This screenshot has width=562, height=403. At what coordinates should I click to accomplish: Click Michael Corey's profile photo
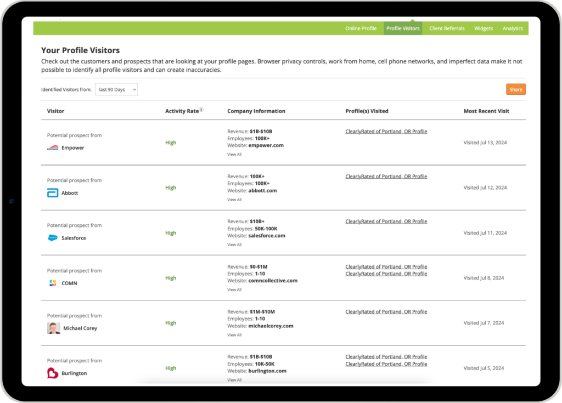point(53,328)
